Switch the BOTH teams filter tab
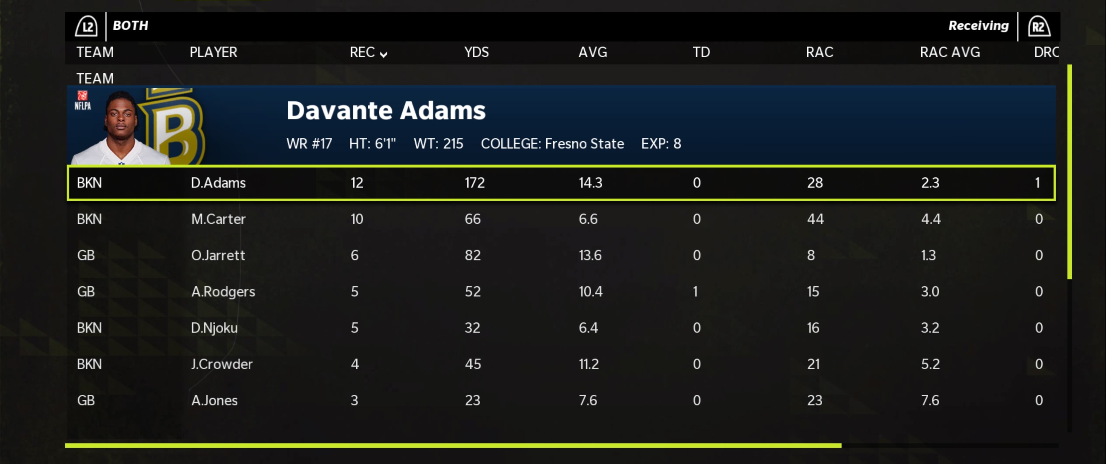 130,26
